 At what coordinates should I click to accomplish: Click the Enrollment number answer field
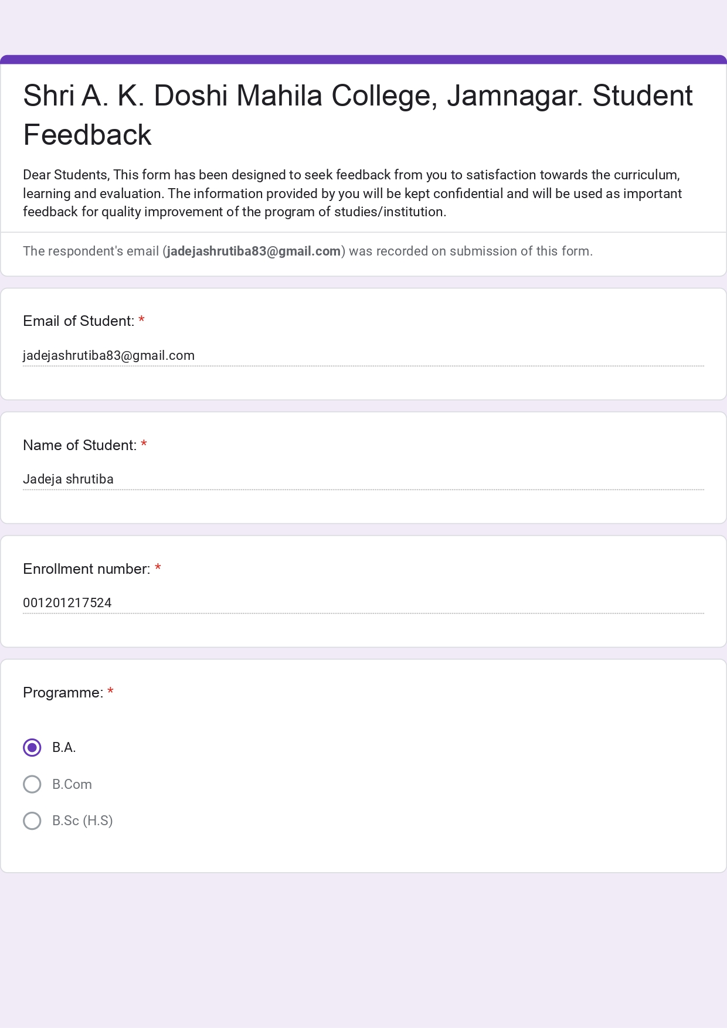point(363,603)
